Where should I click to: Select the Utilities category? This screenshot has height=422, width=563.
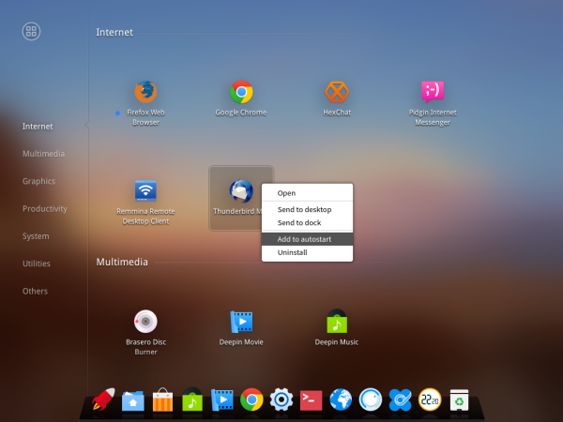click(37, 264)
